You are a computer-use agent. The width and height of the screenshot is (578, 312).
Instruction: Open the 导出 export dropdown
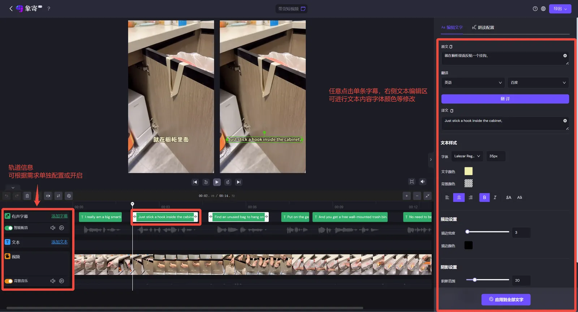(560, 9)
